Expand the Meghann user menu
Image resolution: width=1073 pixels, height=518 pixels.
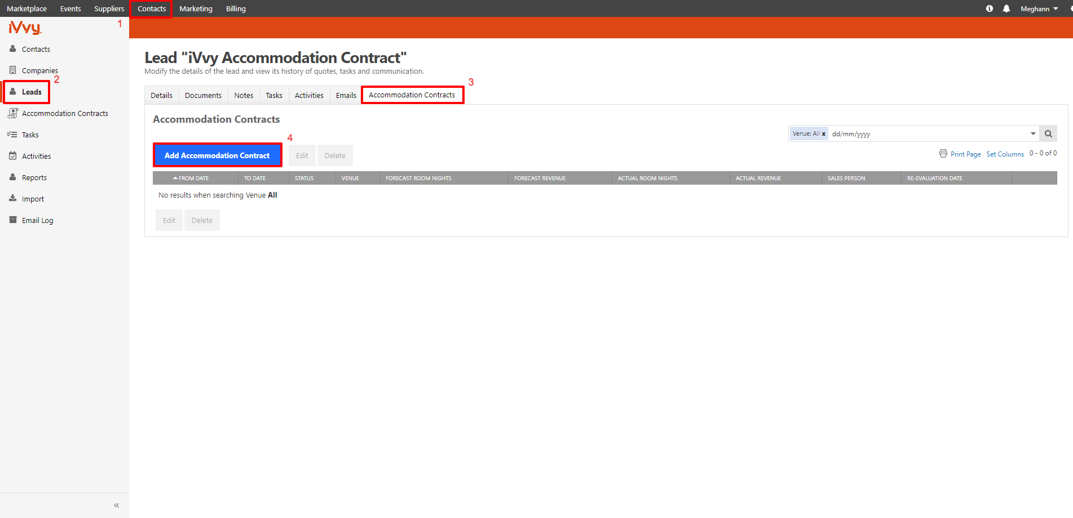(1039, 9)
